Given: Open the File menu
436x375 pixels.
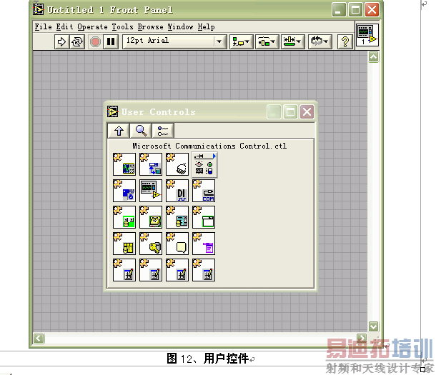Looking at the screenshot, I should [43, 26].
